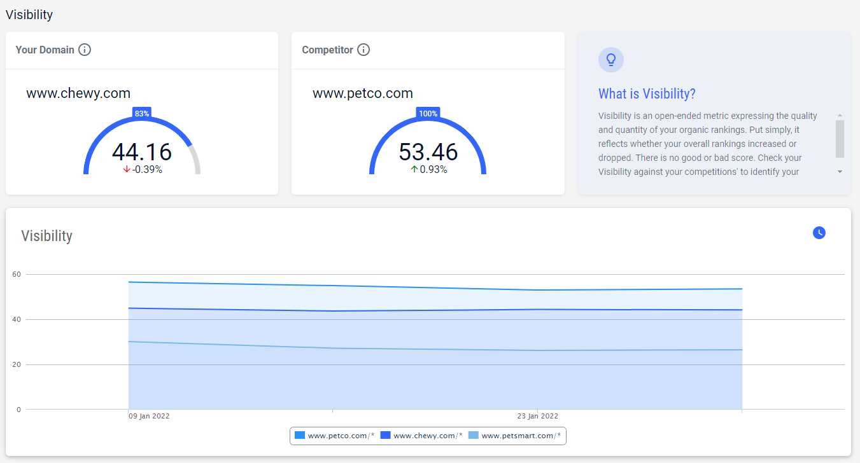Click the lightbulb icon above What is Visibility
The height and width of the screenshot is (463, 860).
[x=611, y=59]
